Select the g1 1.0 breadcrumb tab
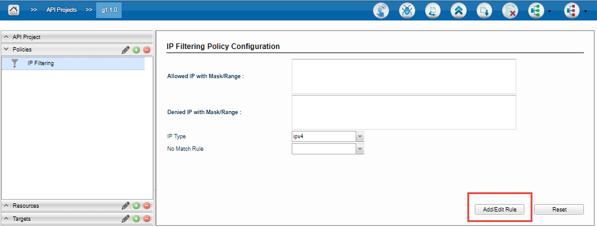This screenshot has height=227, width=597. point(109,11)
